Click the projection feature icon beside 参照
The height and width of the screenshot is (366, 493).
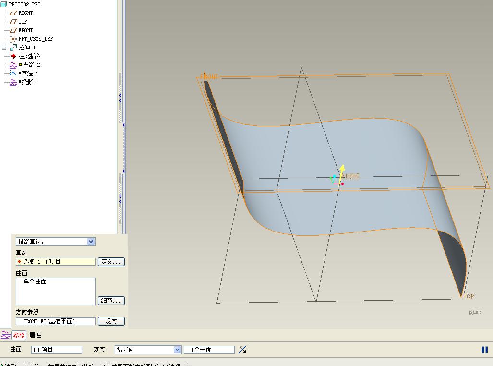(x=5, y=335)
